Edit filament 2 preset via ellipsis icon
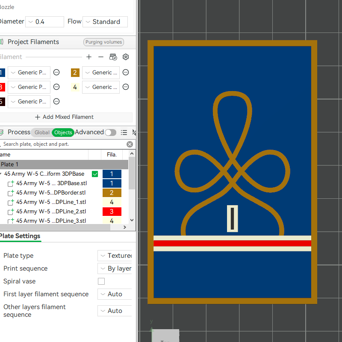Viewport: 342px width, 342px height. coord(126,72)
